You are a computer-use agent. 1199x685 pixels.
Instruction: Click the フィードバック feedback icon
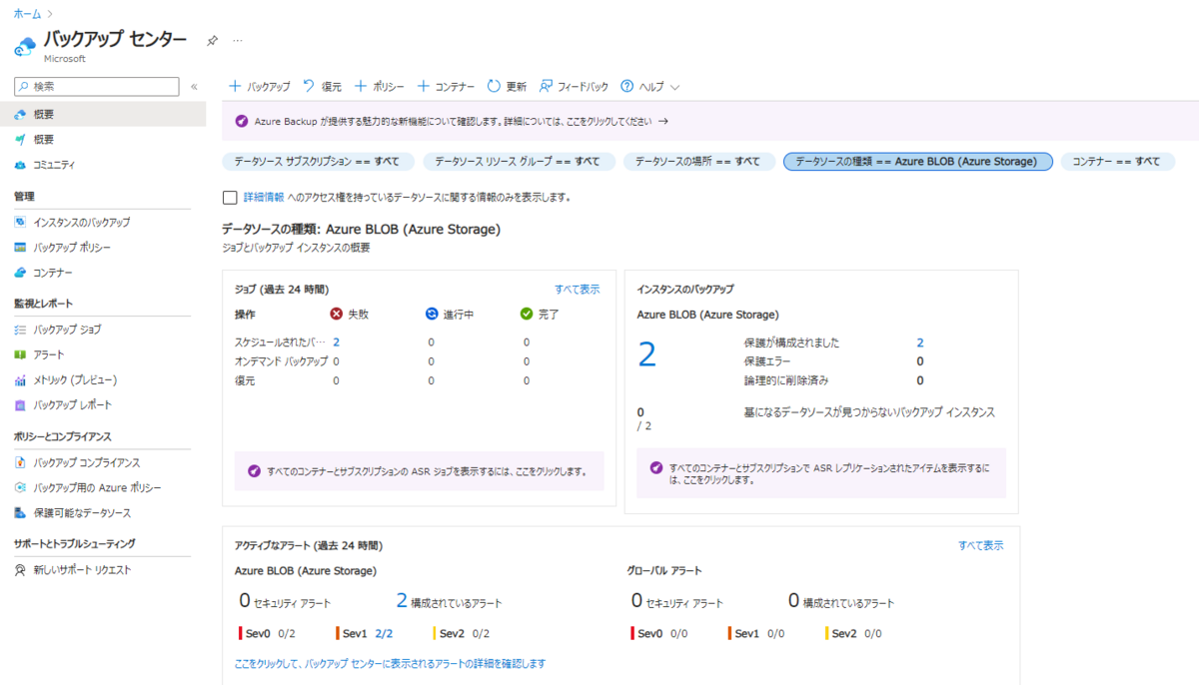coord(546,87)
